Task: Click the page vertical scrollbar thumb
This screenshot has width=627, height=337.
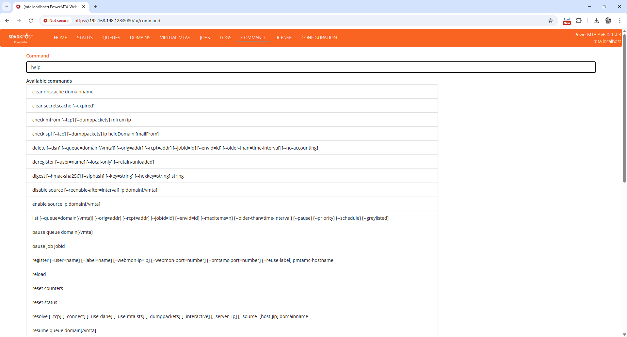Action: (624, 108)
